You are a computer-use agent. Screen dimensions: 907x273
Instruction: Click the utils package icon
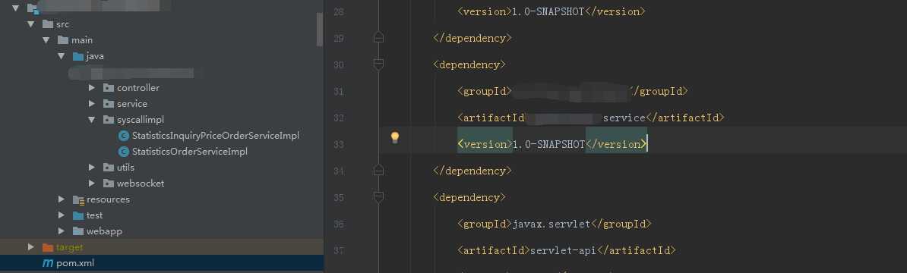108,168
